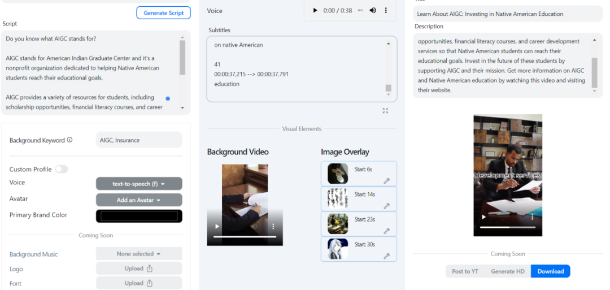The width and height of the screenshot is (610, 290).
Task: Toggle the Custom Profile switch
Action: tap(62, 169)
